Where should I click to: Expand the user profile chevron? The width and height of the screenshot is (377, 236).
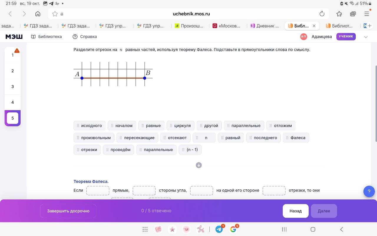point(366,37)
